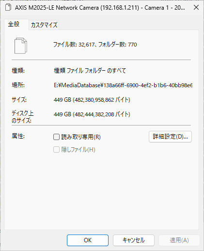Click the 場所: label
The height and width of the screenshot is (251, 204).
coord(18,85)
